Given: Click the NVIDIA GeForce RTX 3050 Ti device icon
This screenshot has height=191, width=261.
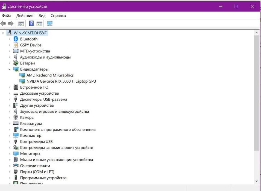Looking at the screenshot, I should 22,81.
